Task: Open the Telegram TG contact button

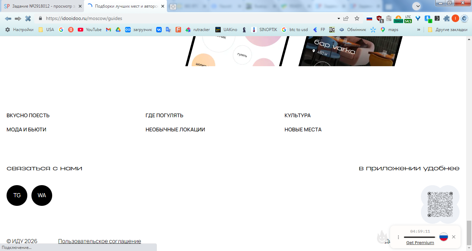Action: (x=17, y=195)
